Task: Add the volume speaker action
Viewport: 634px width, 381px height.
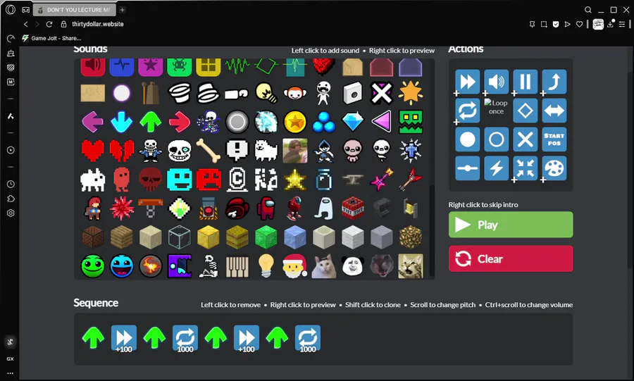Action: tap(496, 82)
